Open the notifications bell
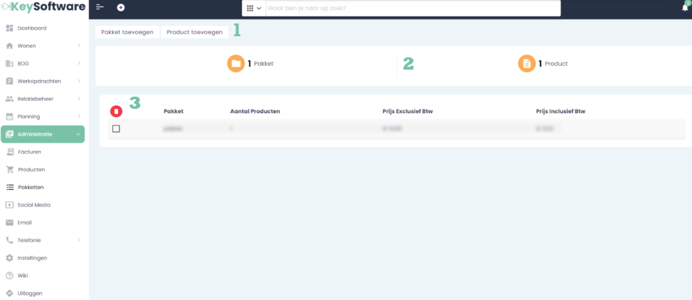This screenshot has width=692, height=300. (x=685, y=7)
